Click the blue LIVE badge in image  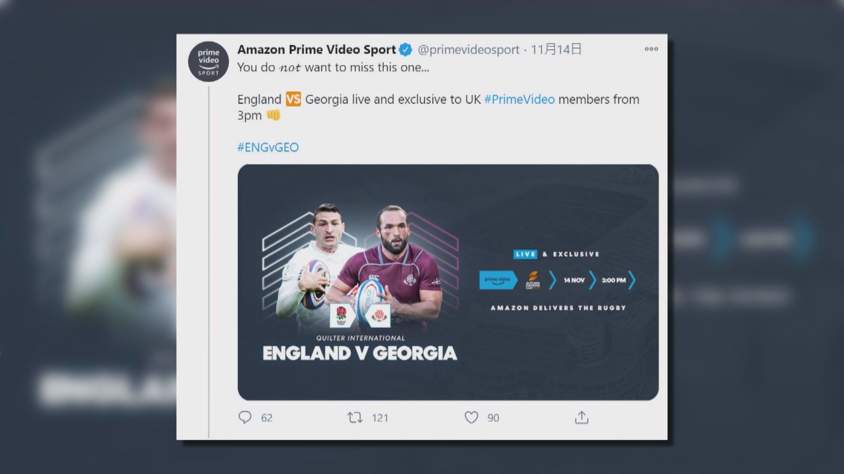pyautogui.click(x=525, y=254)
